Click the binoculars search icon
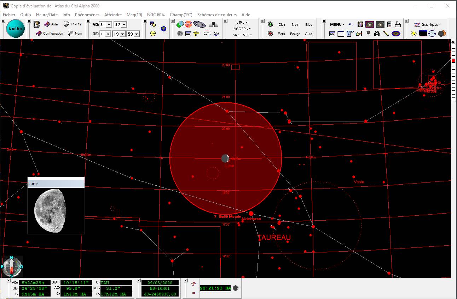Image resolution: width=457 pixels, height=299 pixels. 377,34
